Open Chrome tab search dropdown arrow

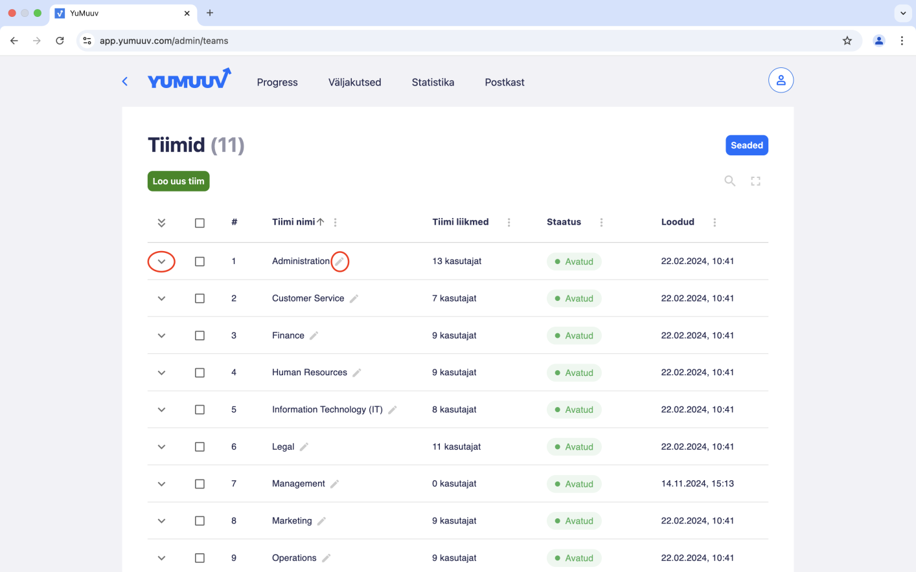(x=903, y=13)
